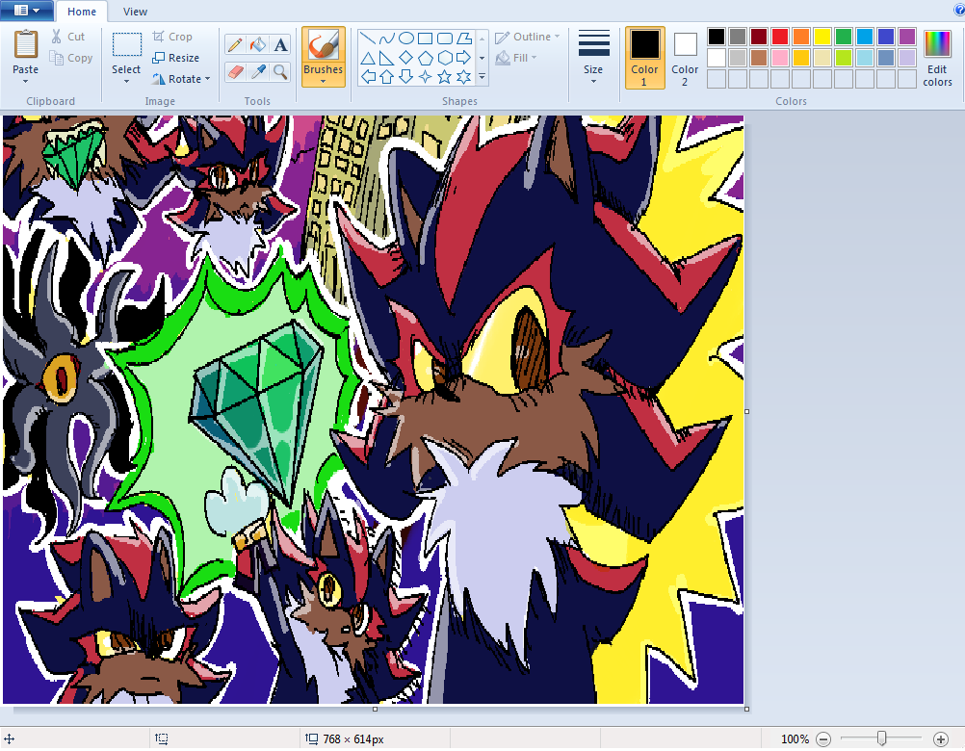Click the Paste clipboard icon

click(26, 45)
